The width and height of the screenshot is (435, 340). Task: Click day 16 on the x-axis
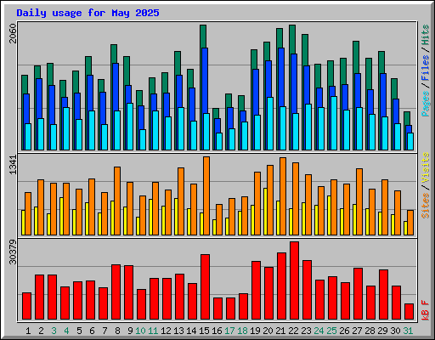pos(217,331)
